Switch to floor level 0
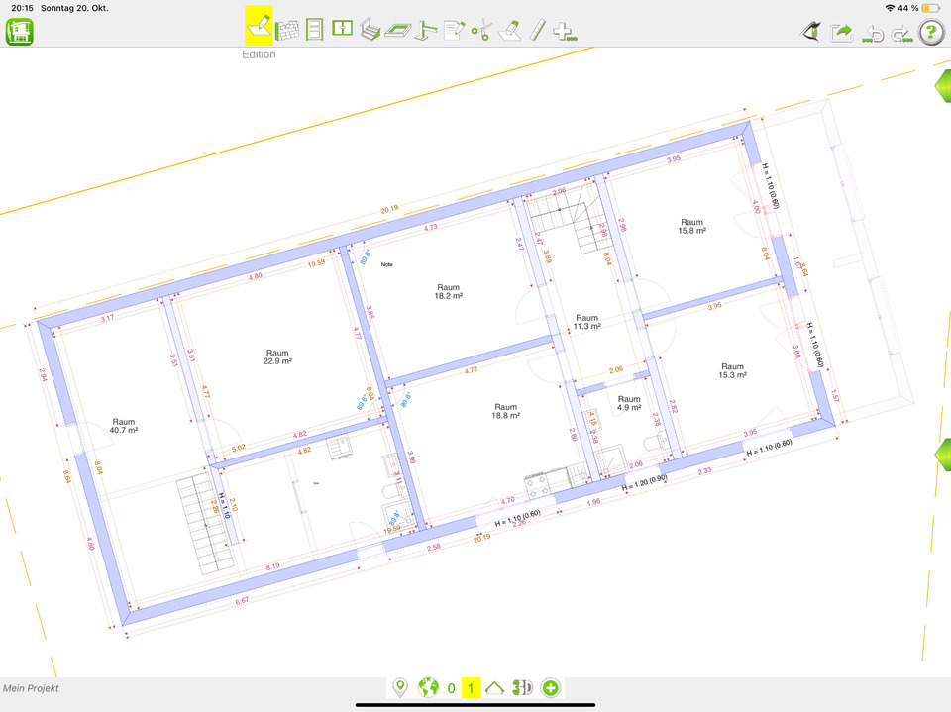 [x=451, y=688]
